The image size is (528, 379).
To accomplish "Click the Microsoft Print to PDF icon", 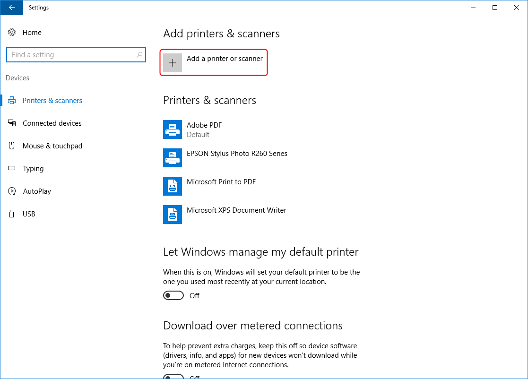I will pos(173,186).
